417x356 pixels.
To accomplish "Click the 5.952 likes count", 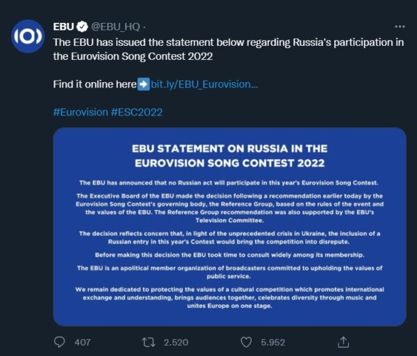I will click(272, 342).
